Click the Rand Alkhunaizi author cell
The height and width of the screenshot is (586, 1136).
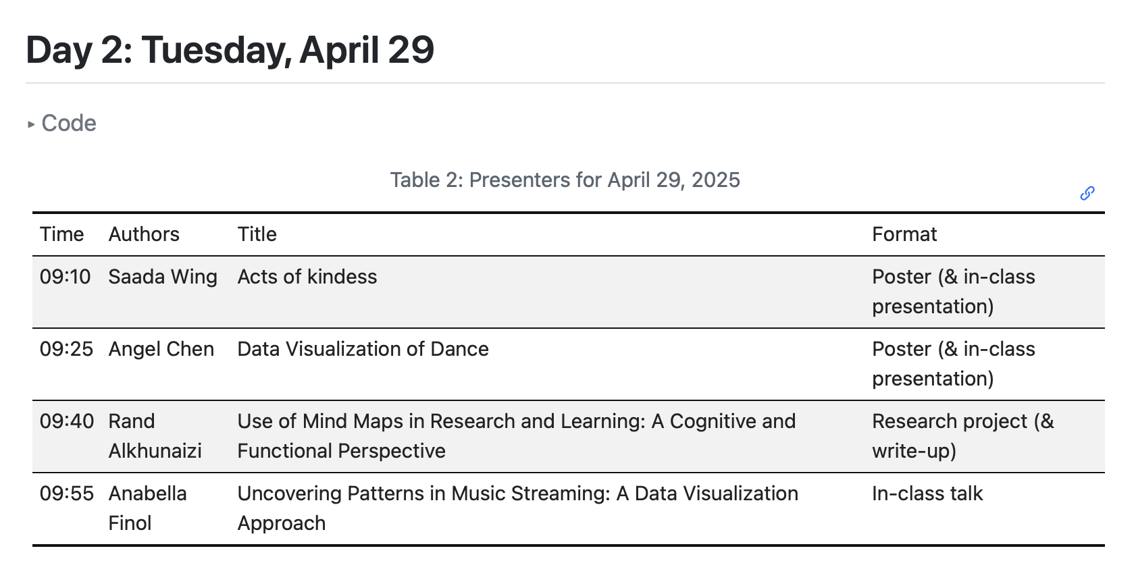tap(155, 436)
